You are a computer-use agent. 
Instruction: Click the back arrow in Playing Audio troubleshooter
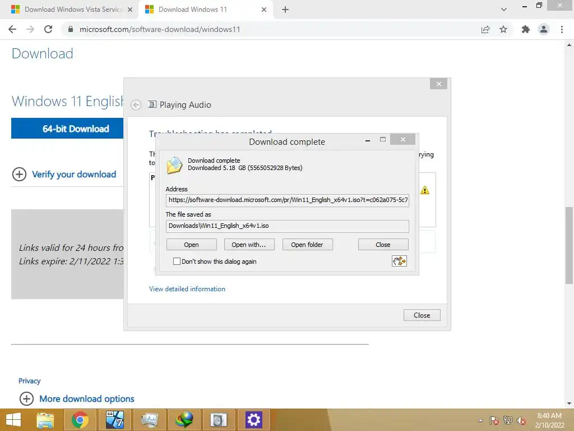pos(136,105)
